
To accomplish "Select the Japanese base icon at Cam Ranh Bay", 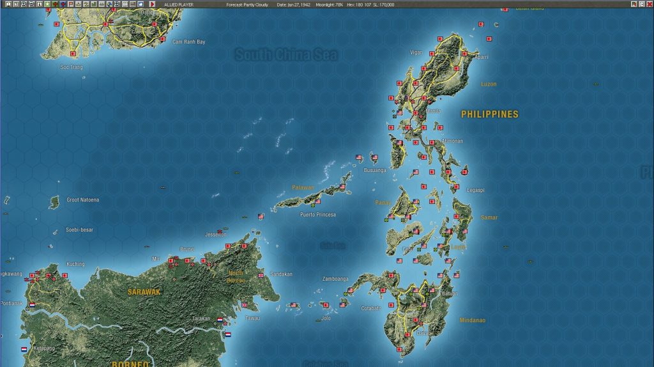I will point(163,39).
